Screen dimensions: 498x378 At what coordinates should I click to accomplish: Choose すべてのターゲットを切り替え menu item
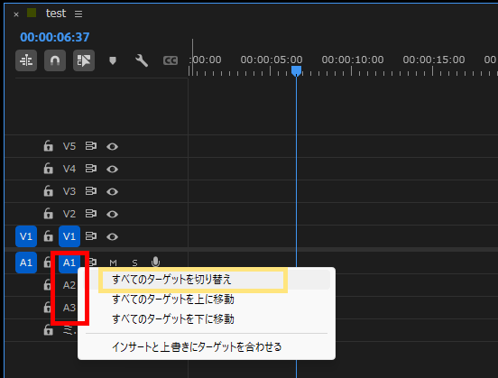tap(207, 280)
